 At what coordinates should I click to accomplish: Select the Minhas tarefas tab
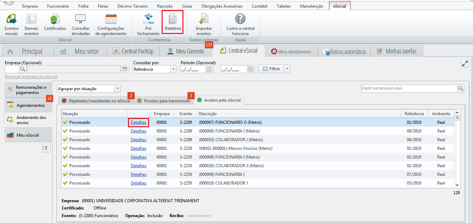click(397, 51)
